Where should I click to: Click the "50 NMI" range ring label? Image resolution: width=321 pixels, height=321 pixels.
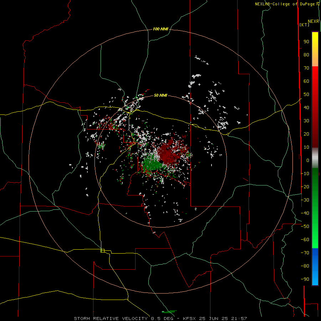tap(160, 95)
